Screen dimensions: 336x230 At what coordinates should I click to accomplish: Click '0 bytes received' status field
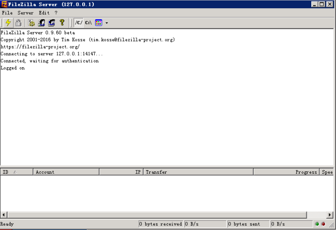pos(161,224)
